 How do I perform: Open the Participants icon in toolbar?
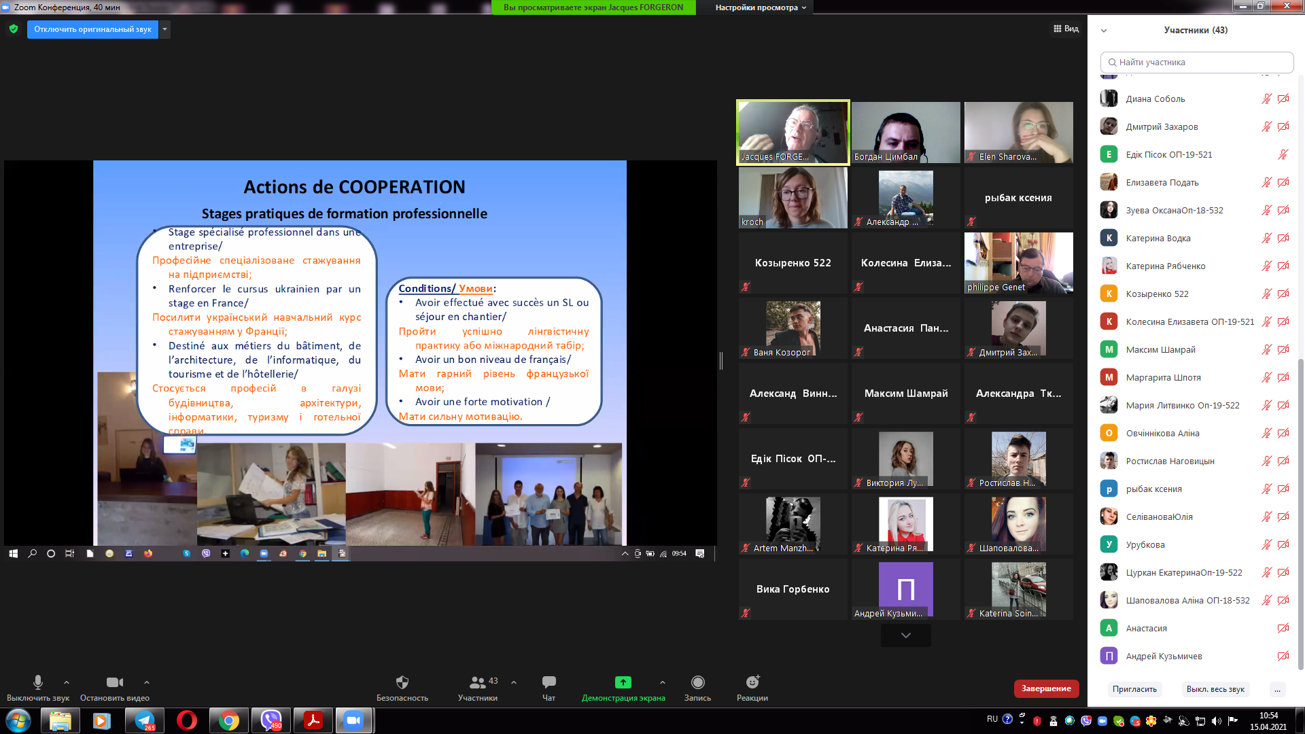click(x=478, y=682)
